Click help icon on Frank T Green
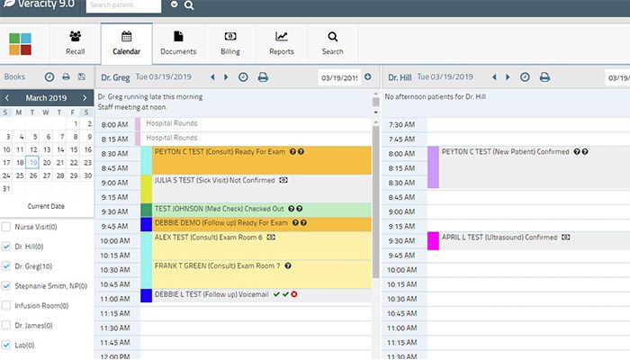The width and height of the screenshot is (630, 360). pos(288,265)
